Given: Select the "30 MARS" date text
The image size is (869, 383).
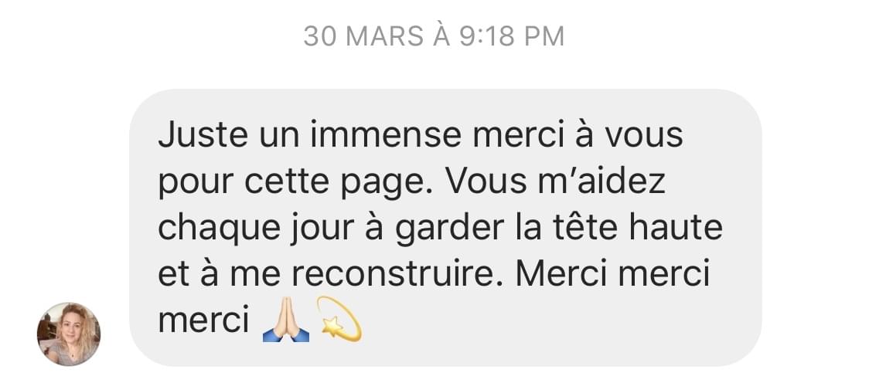Looking at the screenshot, I should tap(363, 36).
